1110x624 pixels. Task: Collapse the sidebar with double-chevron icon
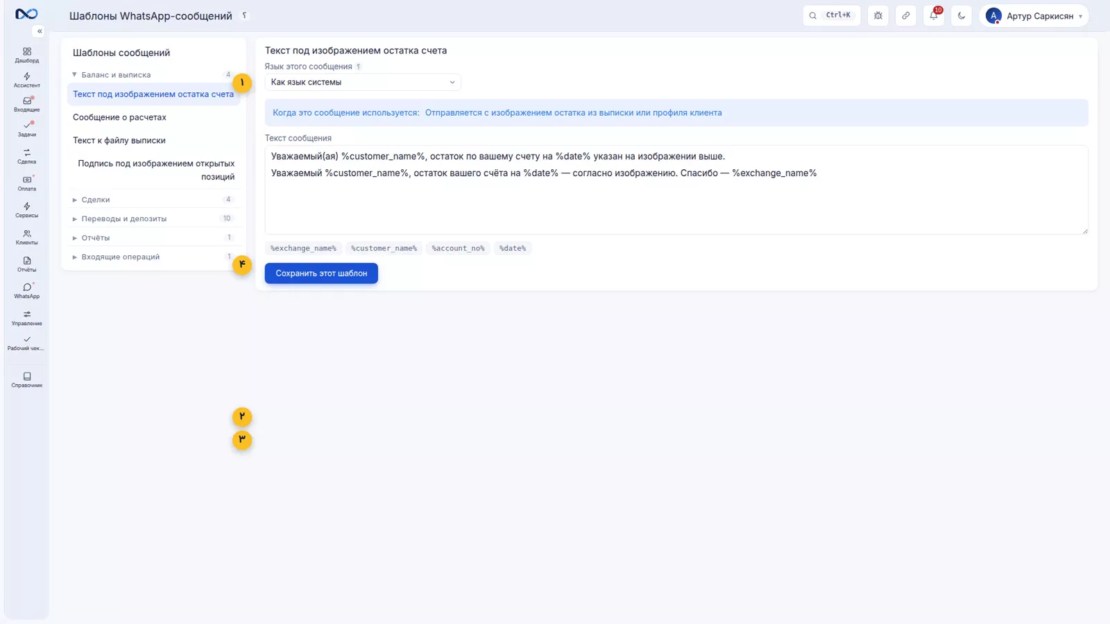(40, 31)
